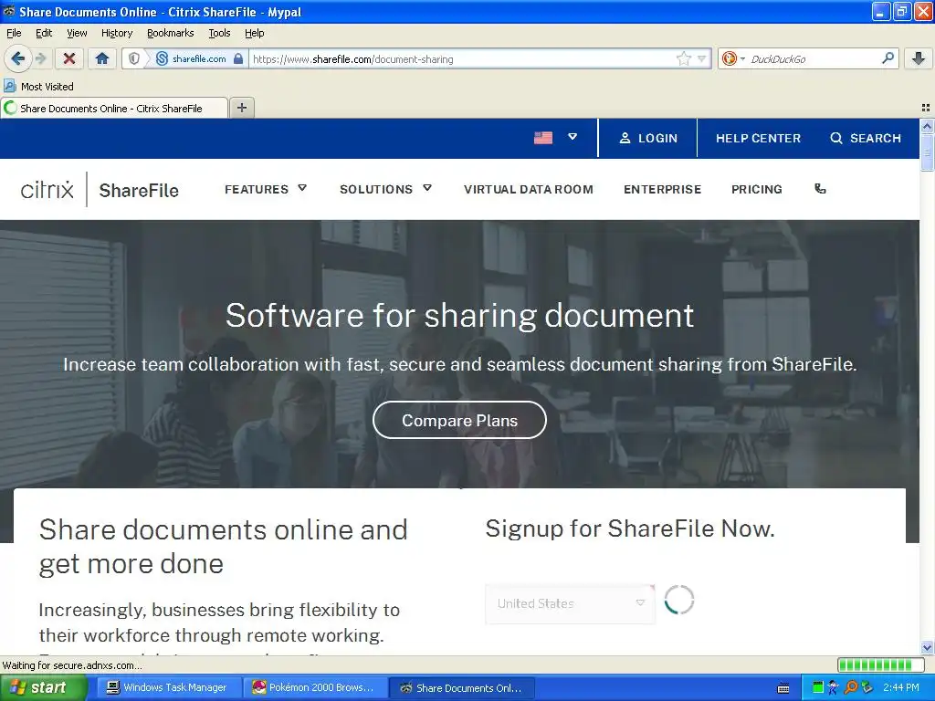Open VIRTUAL DATA ROOM page
Screen dimensions: 935x701
point(529,189)
